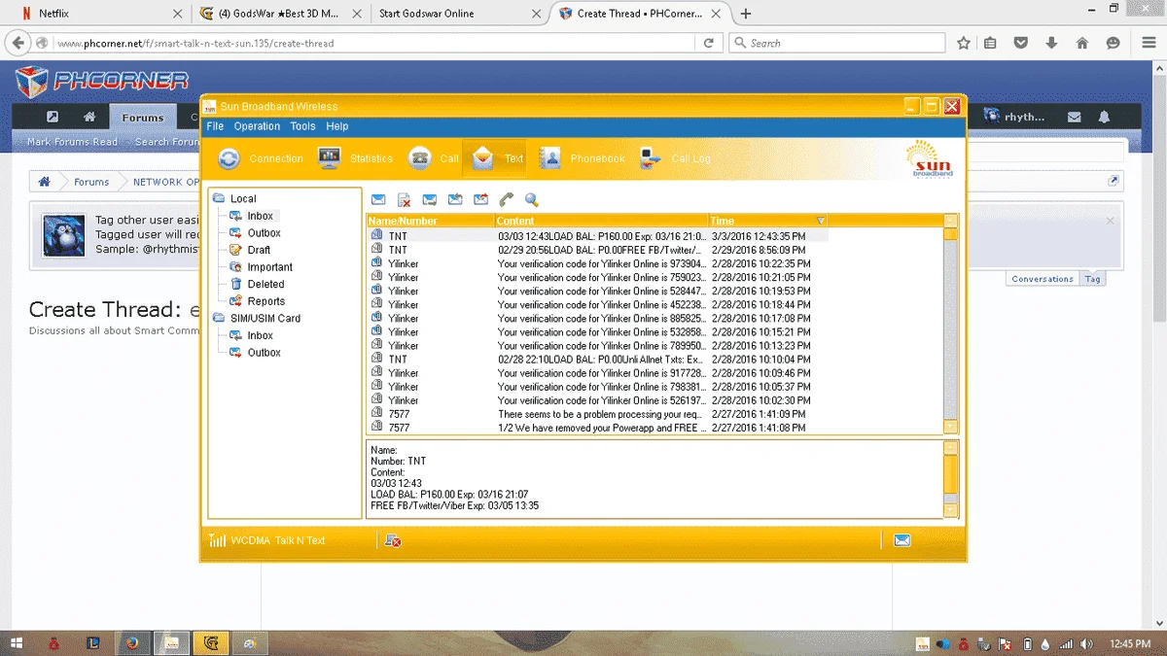Click the Firefox Search input field
Viewport: 1167px width, 656px height.
click(836, 43)
